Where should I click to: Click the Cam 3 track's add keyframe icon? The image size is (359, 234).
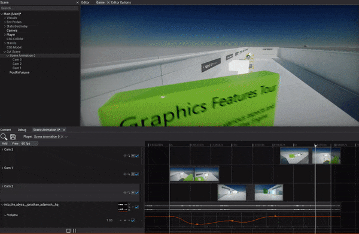(x=133, y=156)
